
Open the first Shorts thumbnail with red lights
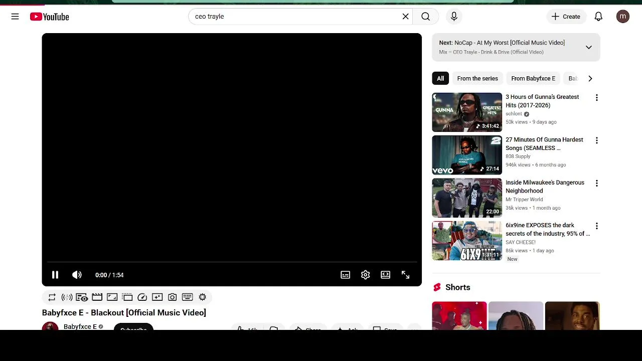click(459, 316)
